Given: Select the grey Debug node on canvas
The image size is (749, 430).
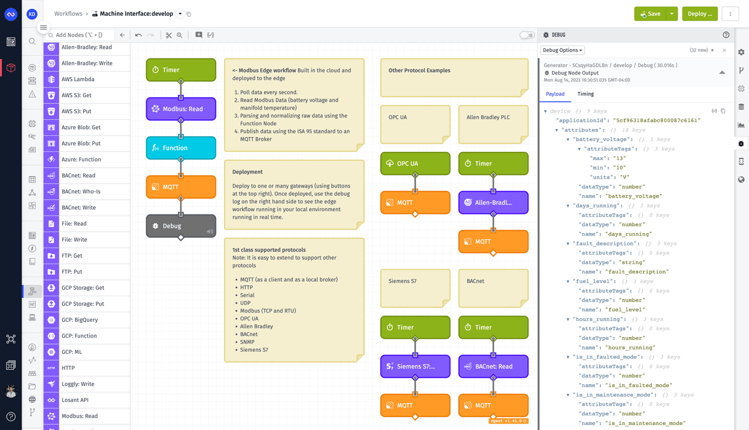Looking at the screenshot, I should point(181,226).
